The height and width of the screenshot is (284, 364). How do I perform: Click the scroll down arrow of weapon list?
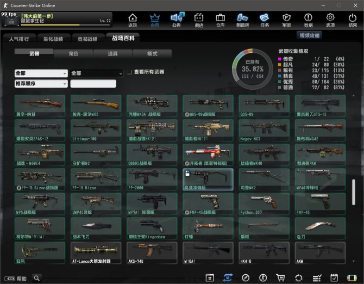[x=353, y=261]
